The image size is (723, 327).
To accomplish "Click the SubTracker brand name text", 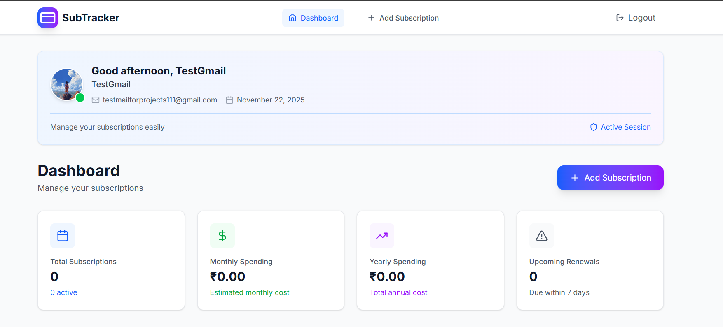I will click(x=91, y=18).
